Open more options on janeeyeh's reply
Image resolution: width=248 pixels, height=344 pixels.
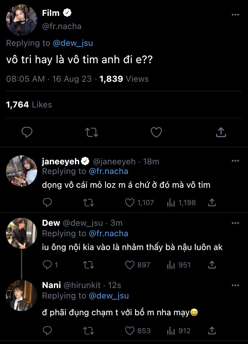click(235, 161)
